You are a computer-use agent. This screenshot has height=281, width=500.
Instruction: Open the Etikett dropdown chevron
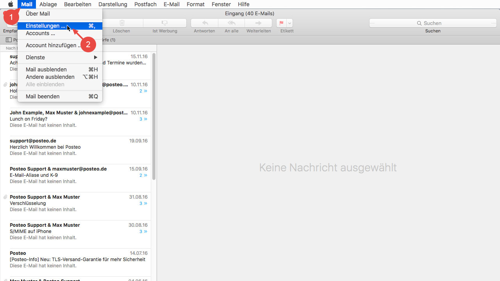point(289,23)
